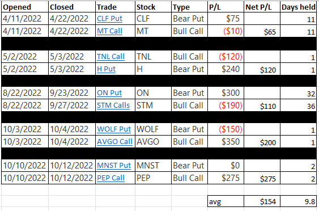Select the $350 AVGO profit cell

226,142
